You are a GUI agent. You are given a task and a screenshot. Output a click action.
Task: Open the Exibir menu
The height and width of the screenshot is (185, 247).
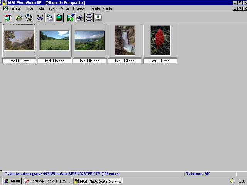coord(41,8)
